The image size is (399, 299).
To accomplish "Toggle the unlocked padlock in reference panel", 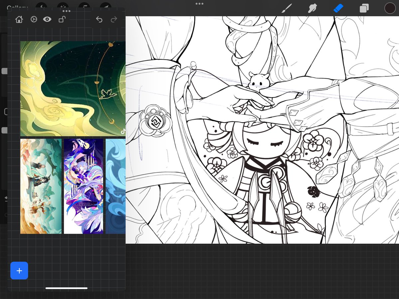I will point(62,20).
